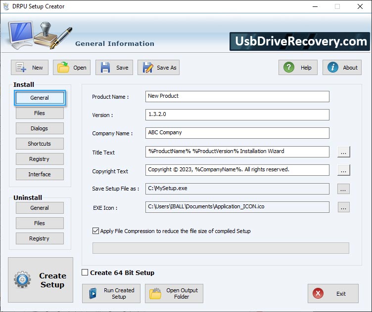Click the "Uninstall" group heading
This screenshot has width=372, height=312.
[28, 197]
